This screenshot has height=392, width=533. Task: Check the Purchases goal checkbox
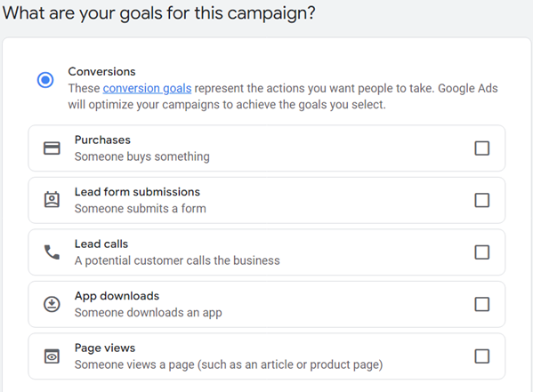[x=481, y=148]
